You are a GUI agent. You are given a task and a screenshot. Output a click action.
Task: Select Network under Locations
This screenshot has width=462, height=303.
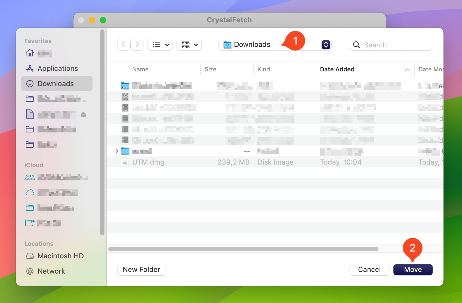[x=57, y=271]
